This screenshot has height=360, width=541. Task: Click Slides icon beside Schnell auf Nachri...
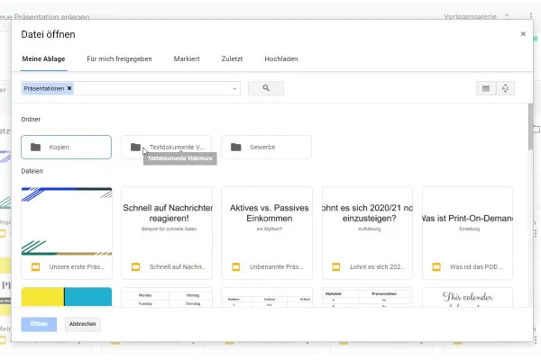coord(135,267)
